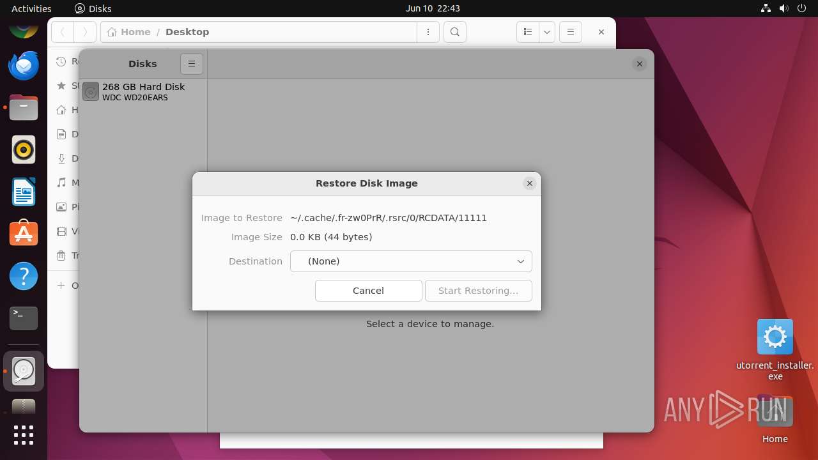818x460 pixels.
Task: Click the image path ~/.cache/.fr-zw0PrR/.rsrc/0/RCDATA/11111
Action: click(389, 218)
